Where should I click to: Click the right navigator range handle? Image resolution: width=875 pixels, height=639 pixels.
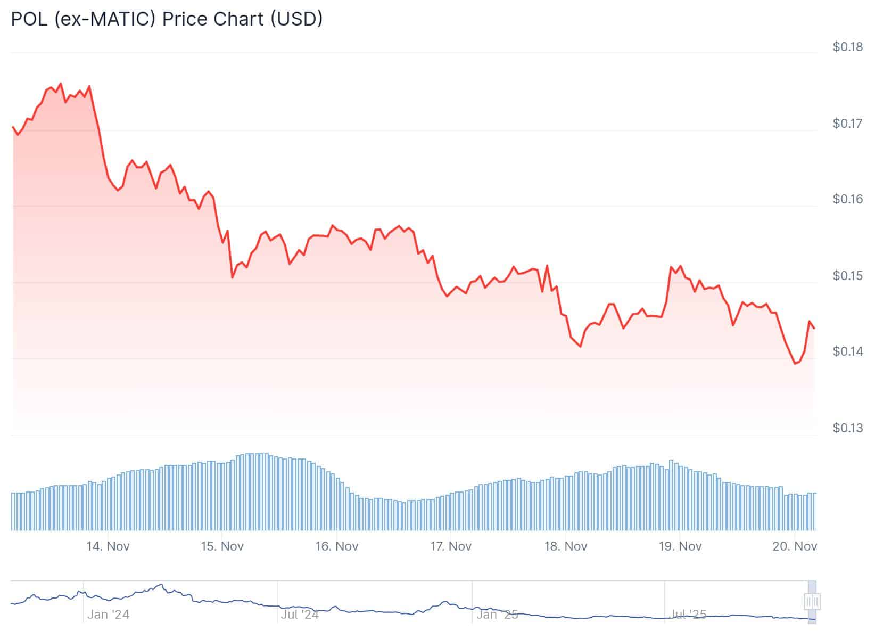pyautogui.click(x=816, y=602)
